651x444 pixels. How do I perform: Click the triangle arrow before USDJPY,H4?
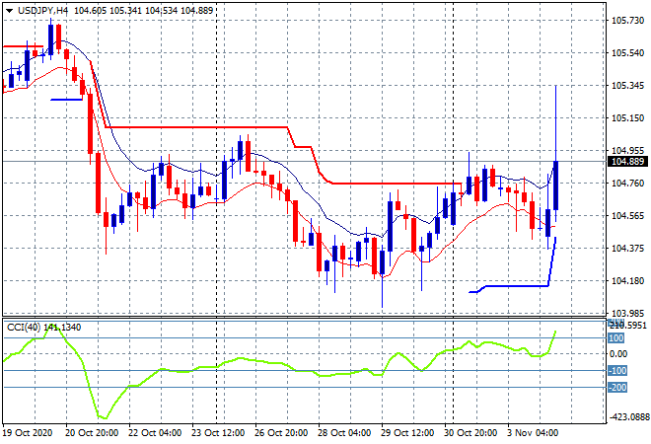tap(9, 11)
